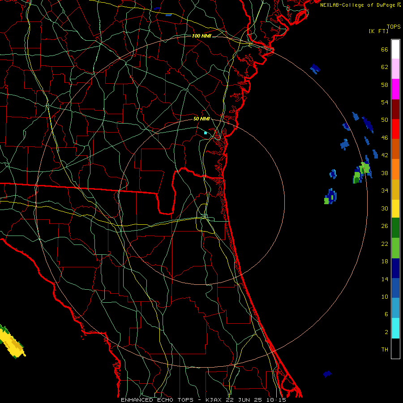Select the 100 NMI range ring label
The height and width of the screenshot is (403, 403).
click(201, 36)
